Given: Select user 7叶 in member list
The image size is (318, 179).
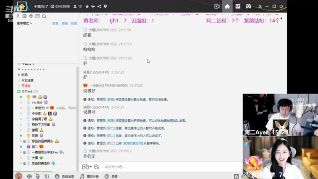Looking at the screenshot, I should point(34,97).
